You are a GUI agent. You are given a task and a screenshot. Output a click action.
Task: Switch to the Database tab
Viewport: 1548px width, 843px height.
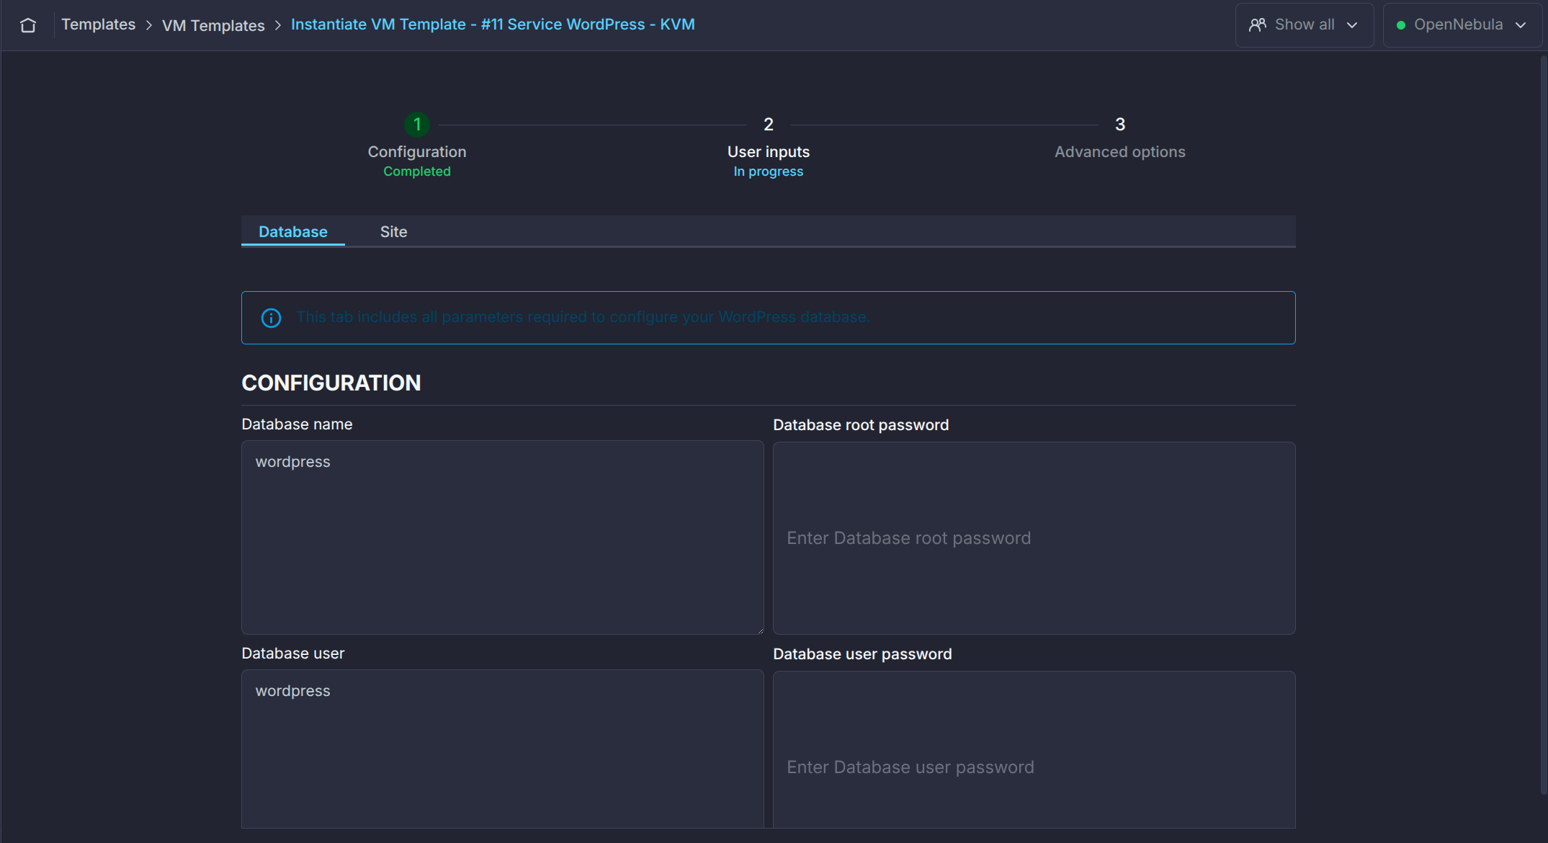click(293, 231)
